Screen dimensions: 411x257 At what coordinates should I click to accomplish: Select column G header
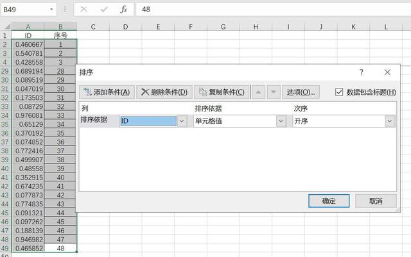point(223,27)
